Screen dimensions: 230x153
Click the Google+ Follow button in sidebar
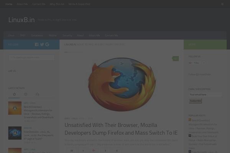click(194, 63)
